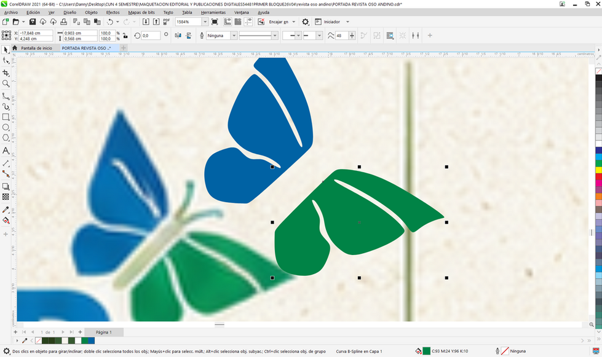This screenshot has height=357, width=602.
Task: Open the outline width dropdown showing Ninguna
Action: pos(234,36)
